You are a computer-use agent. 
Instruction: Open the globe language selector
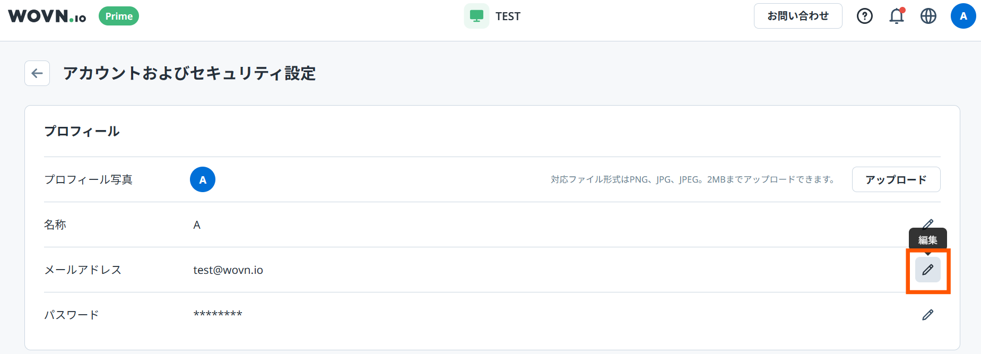[928, 16]
